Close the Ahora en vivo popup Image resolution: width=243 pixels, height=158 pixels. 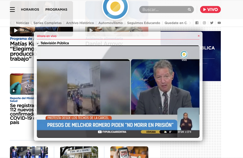click(199, 36)
